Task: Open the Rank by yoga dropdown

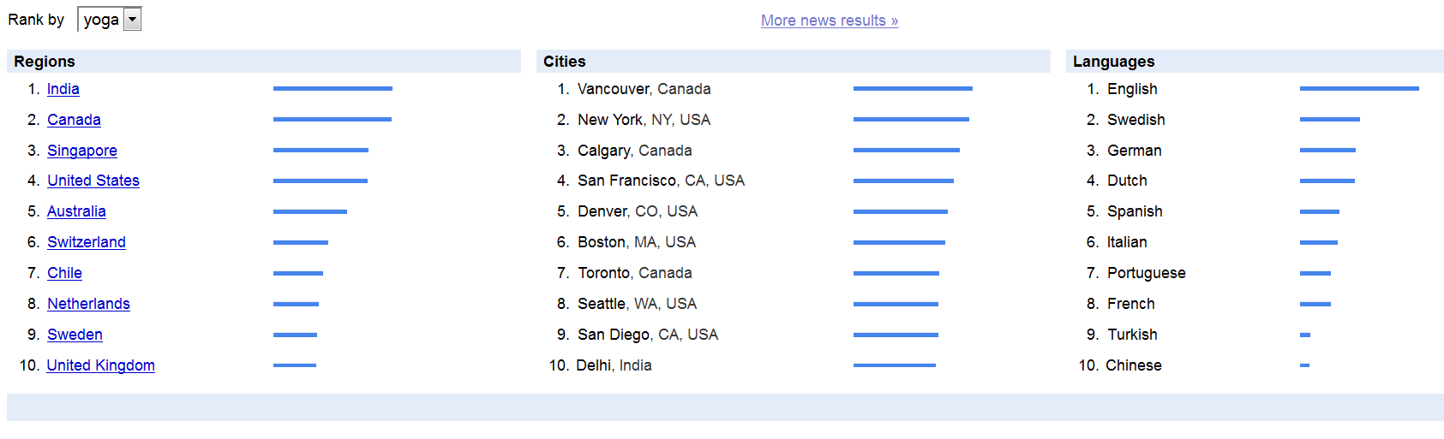Action: coord(110,20)
